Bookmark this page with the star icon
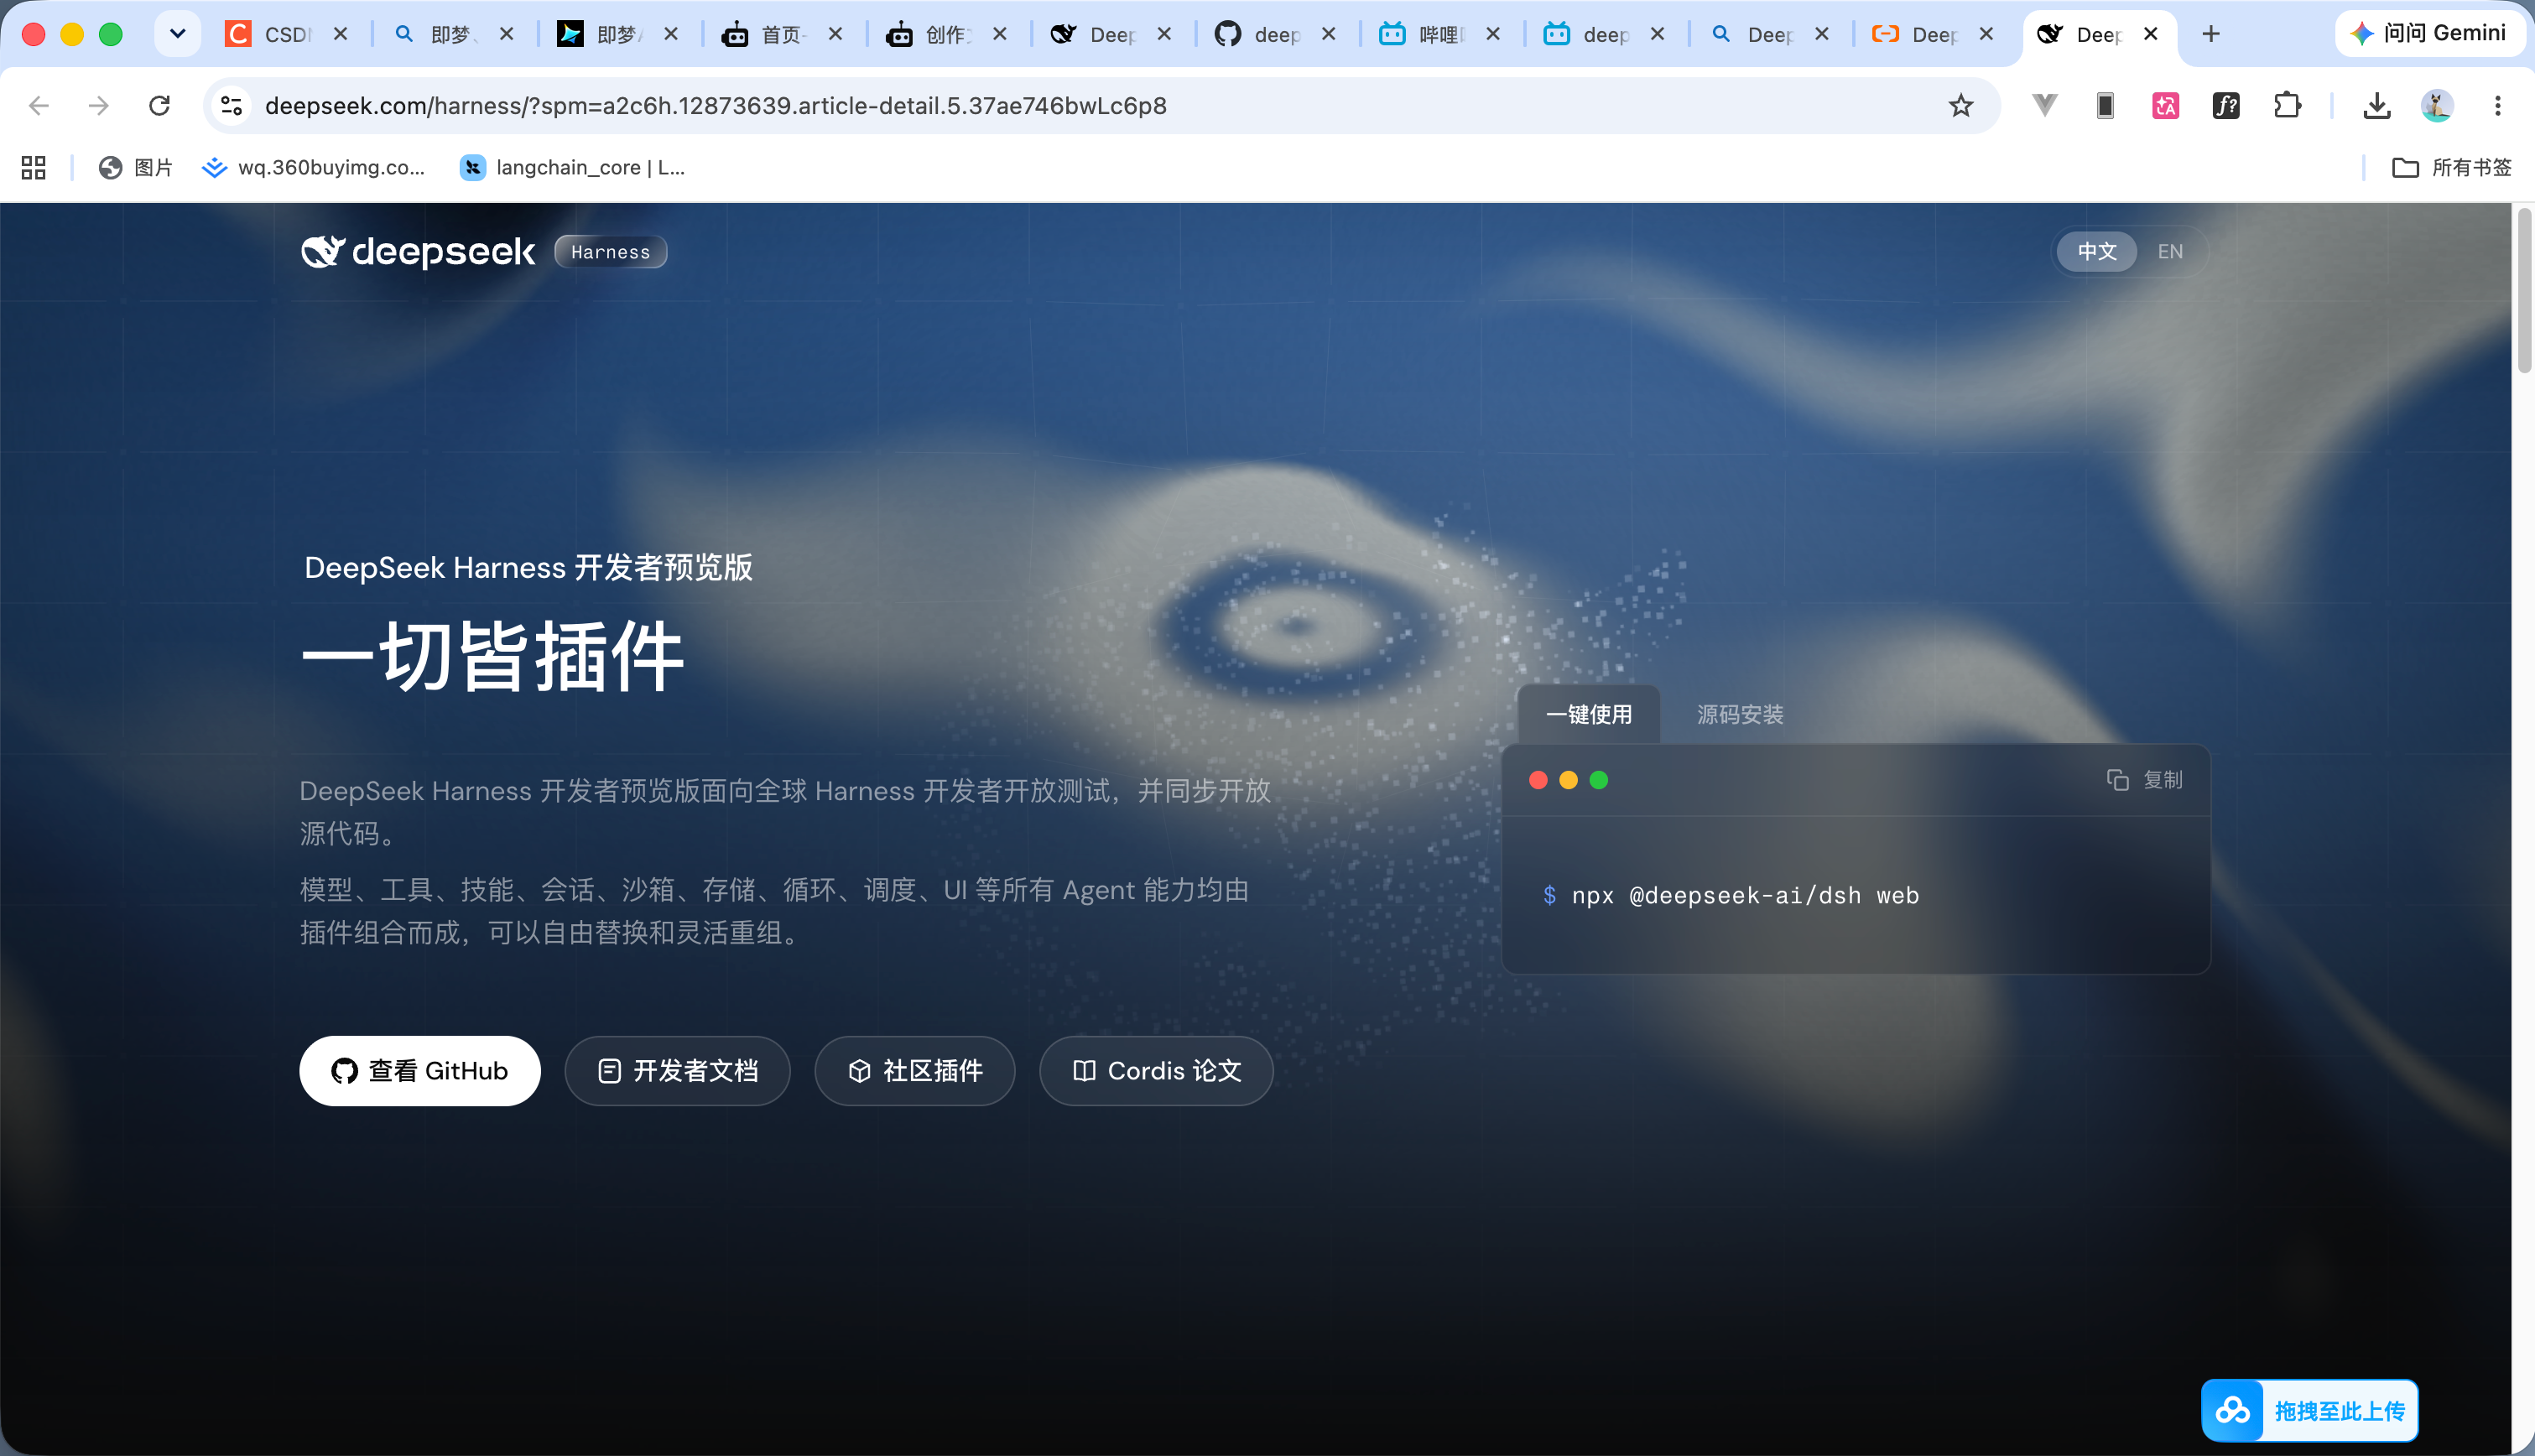This screenshot has width=2535, height=1456. [1960, 105]
